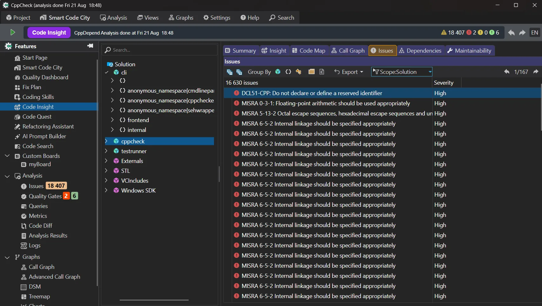Switch to the Insight tab
542x306 pixels.
click(274, 51)
